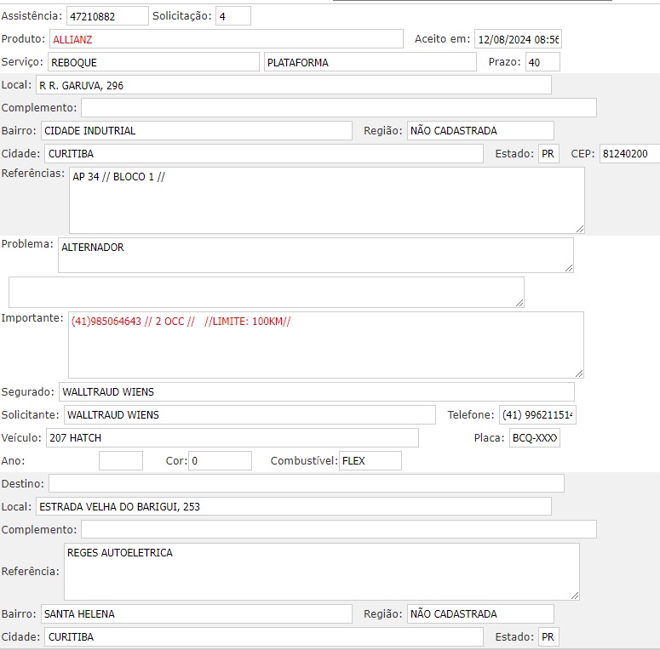Image resolution: width=660 pixels, height=650 pixels.
Task: Click the Bairro field CIDADE INDUTRIAL
Action: (197, 131)
